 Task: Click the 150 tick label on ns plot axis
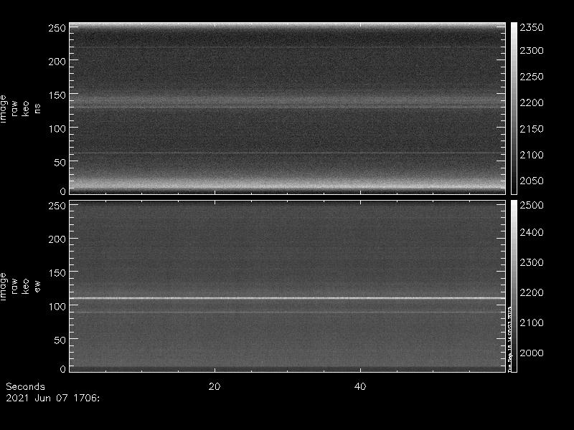point(57,95)
